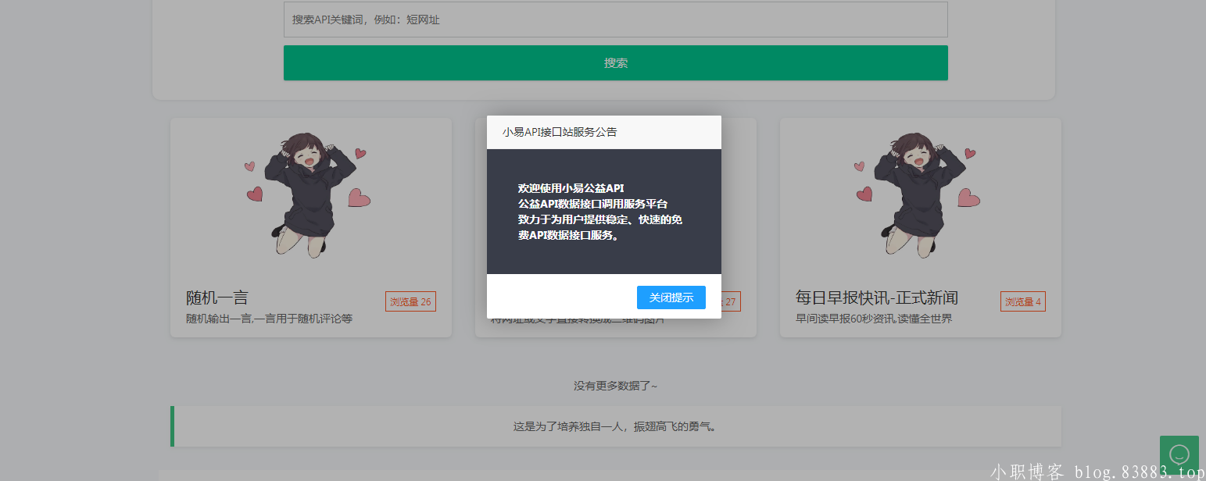
Task: Select the 早间读早报60秒资讯 description text
Action: [874, 319]
